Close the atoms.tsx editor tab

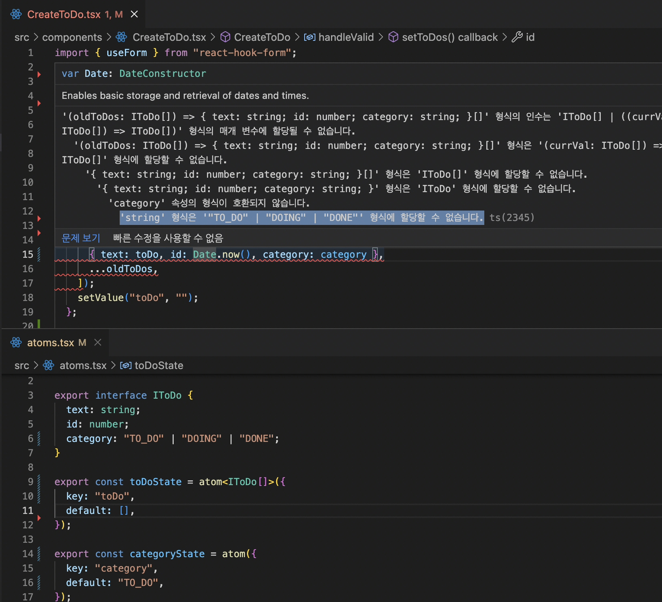pos(98,342)
